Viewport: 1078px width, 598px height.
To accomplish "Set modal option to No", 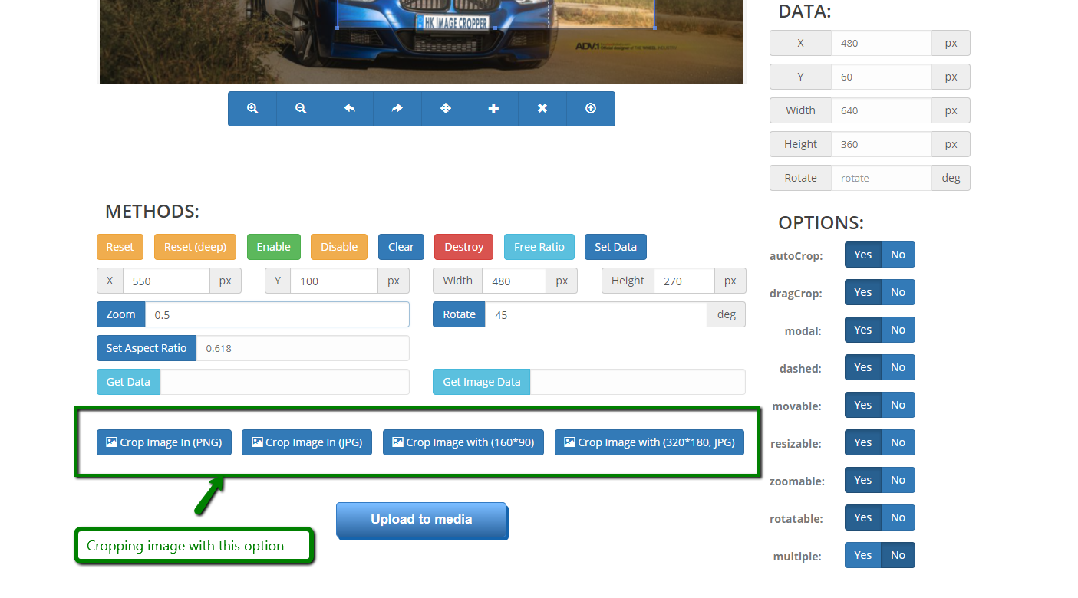I will click(898, 330).
